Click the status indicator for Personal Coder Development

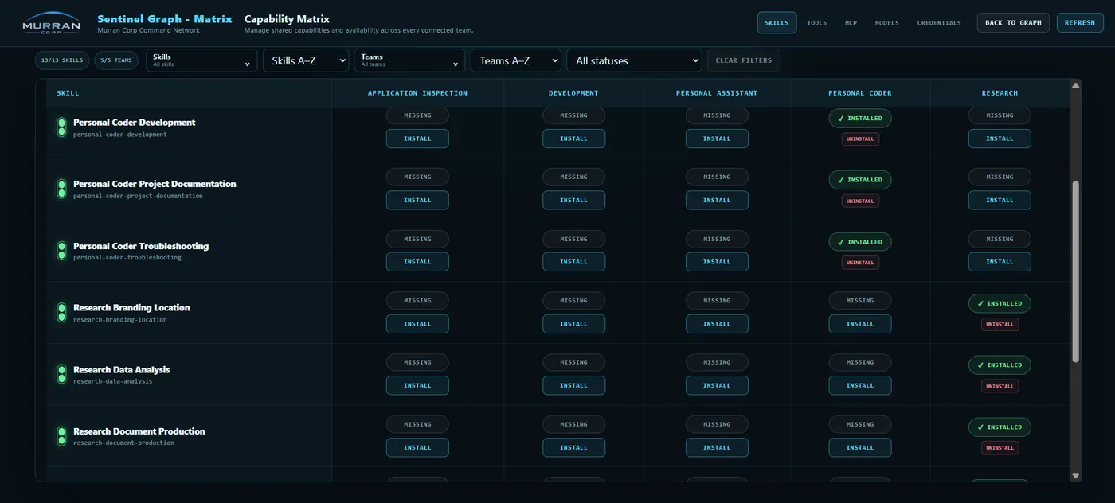click(61, 127)
